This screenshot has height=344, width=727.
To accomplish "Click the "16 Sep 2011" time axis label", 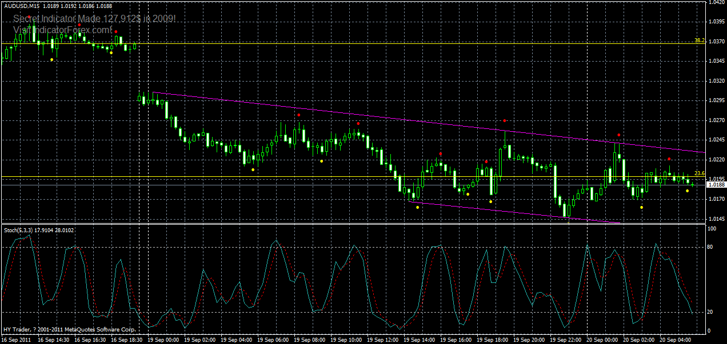I will pos(15,339).
